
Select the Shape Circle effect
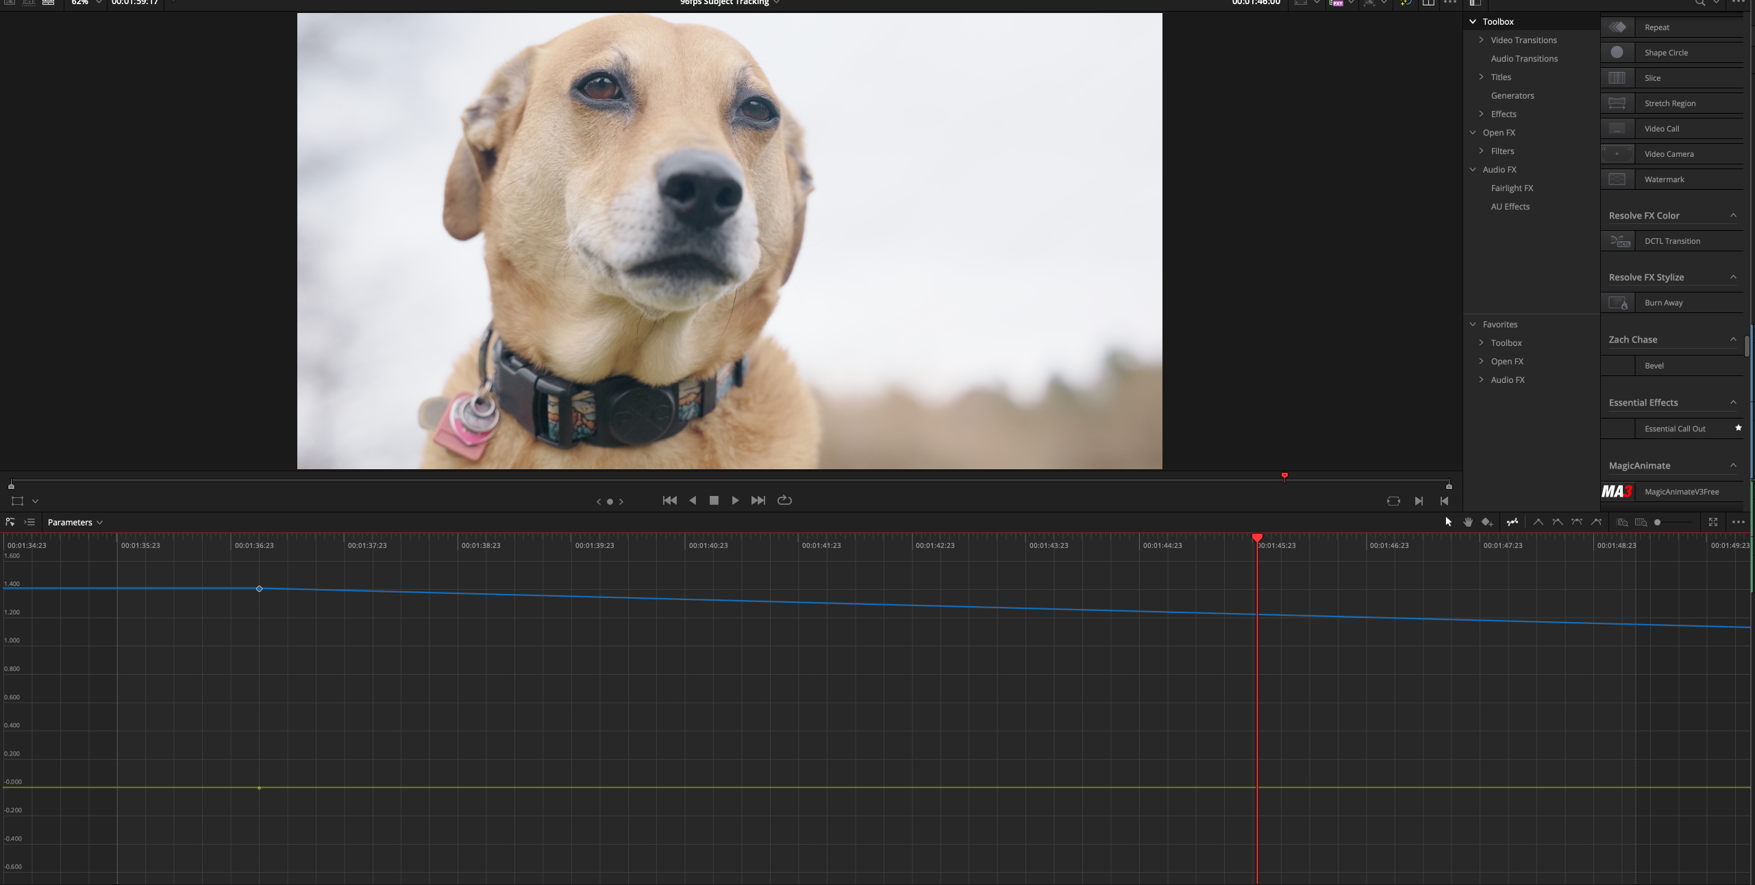1672,53
